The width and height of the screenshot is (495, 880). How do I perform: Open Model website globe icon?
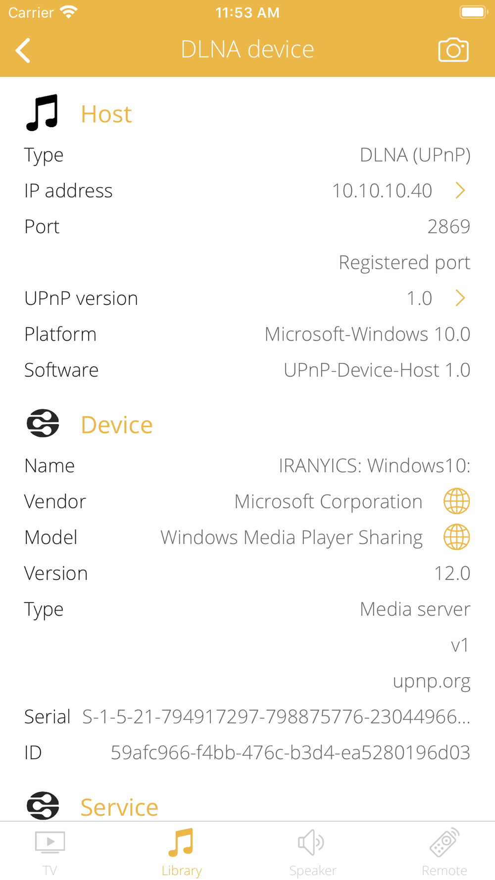pos(456,537)
